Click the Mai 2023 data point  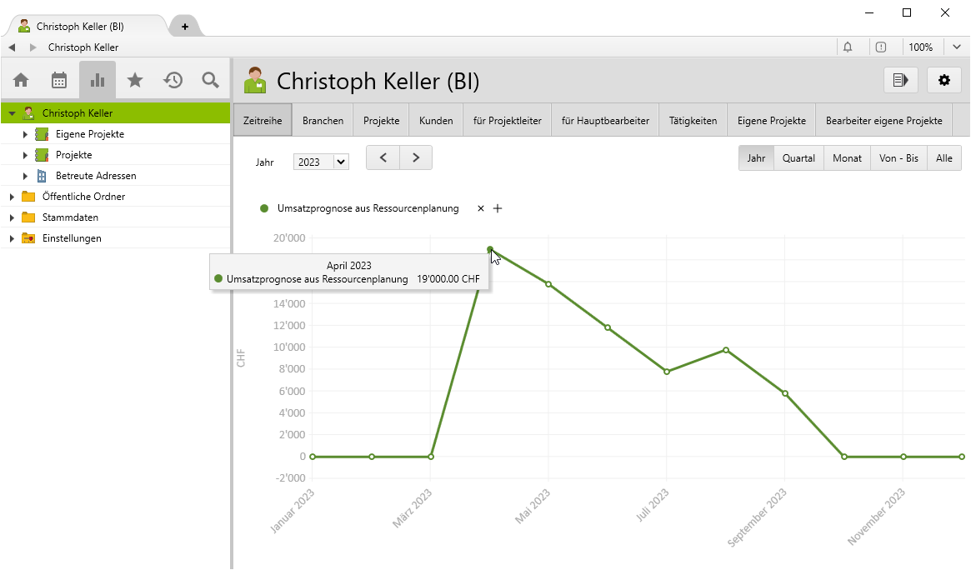(x=548, y=284)
